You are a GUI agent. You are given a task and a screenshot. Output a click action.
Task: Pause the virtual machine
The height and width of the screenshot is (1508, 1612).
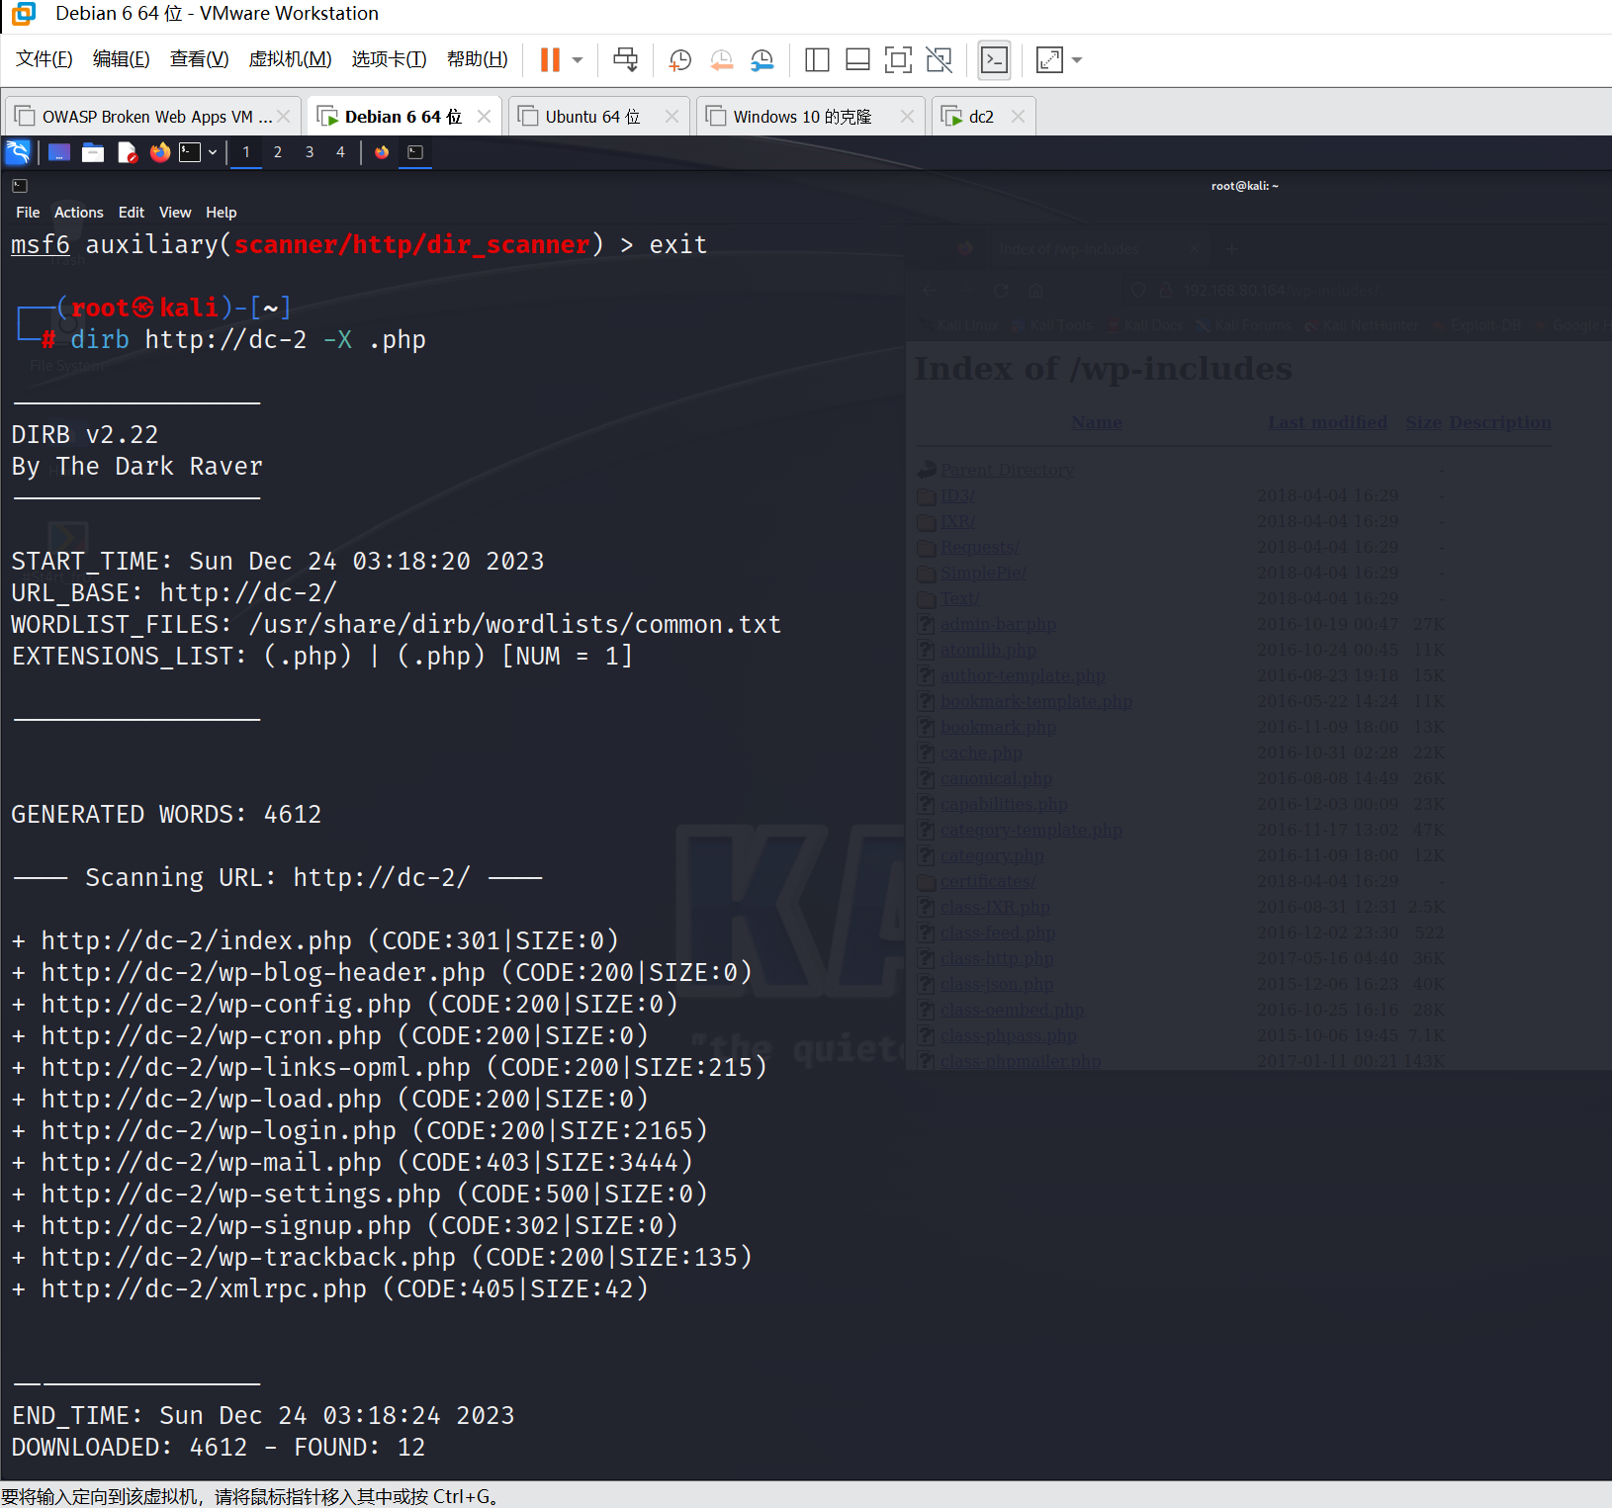click(x=550, y=60)
